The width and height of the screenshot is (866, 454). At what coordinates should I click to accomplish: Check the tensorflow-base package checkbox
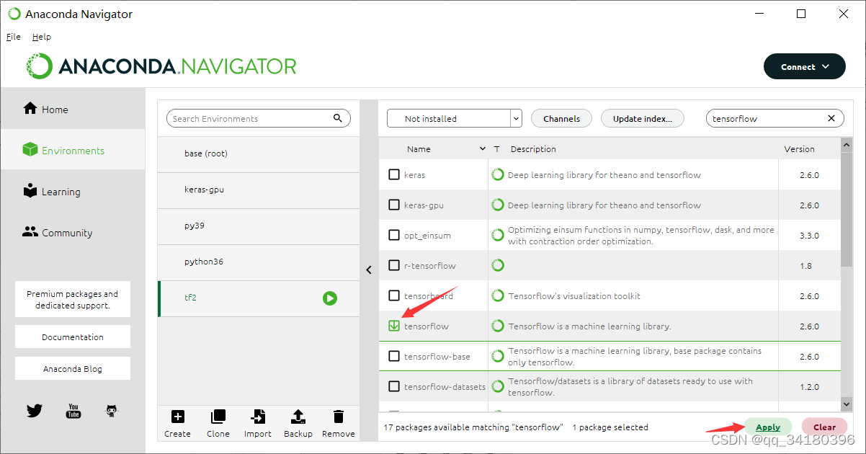tap(394, 356)
